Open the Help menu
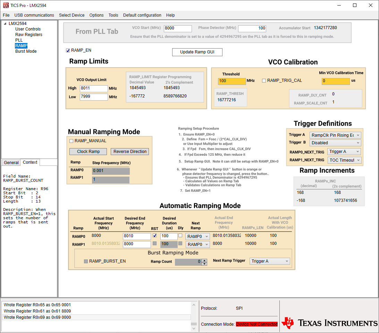379x333 pixels. pyautogui.click(x=170, y=15)
